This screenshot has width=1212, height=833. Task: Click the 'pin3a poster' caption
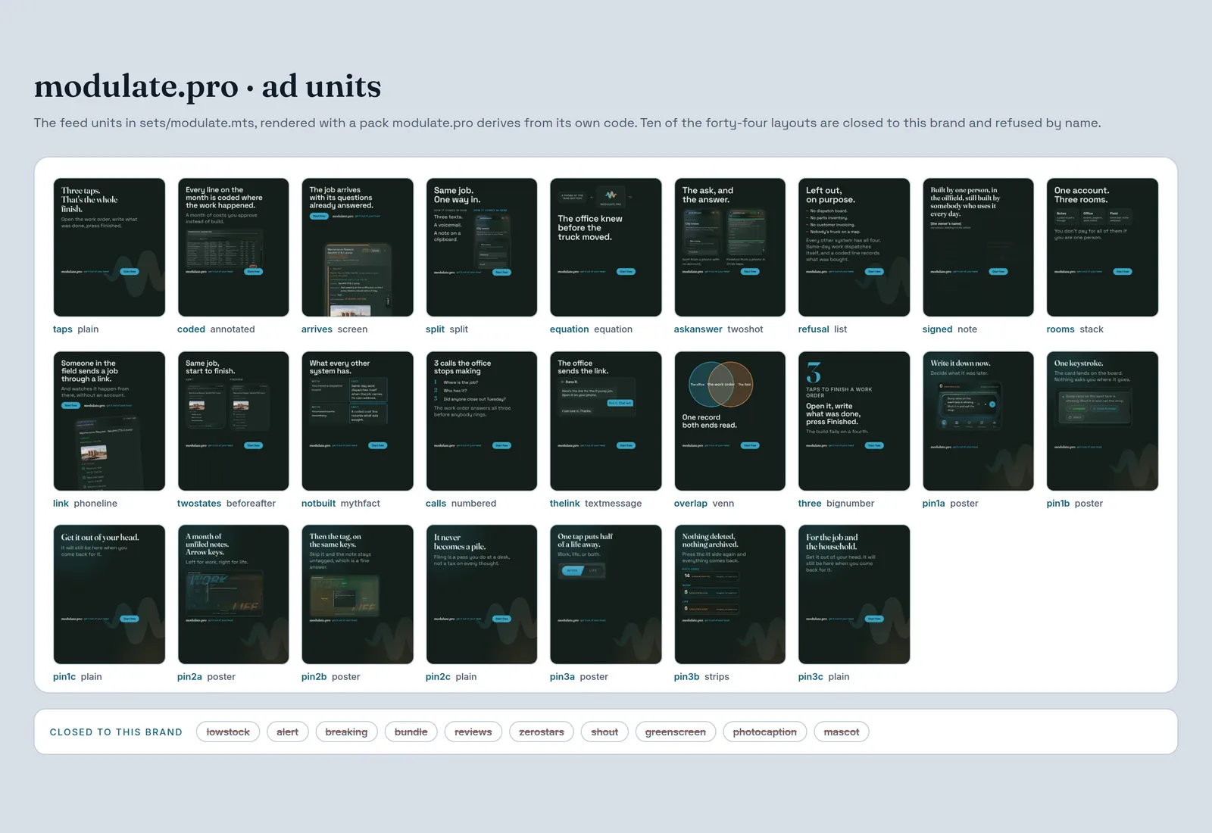[x=579, y=677]
